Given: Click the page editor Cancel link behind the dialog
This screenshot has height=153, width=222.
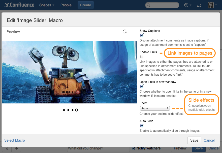Looking at the screenshot, I should (214, 148).
